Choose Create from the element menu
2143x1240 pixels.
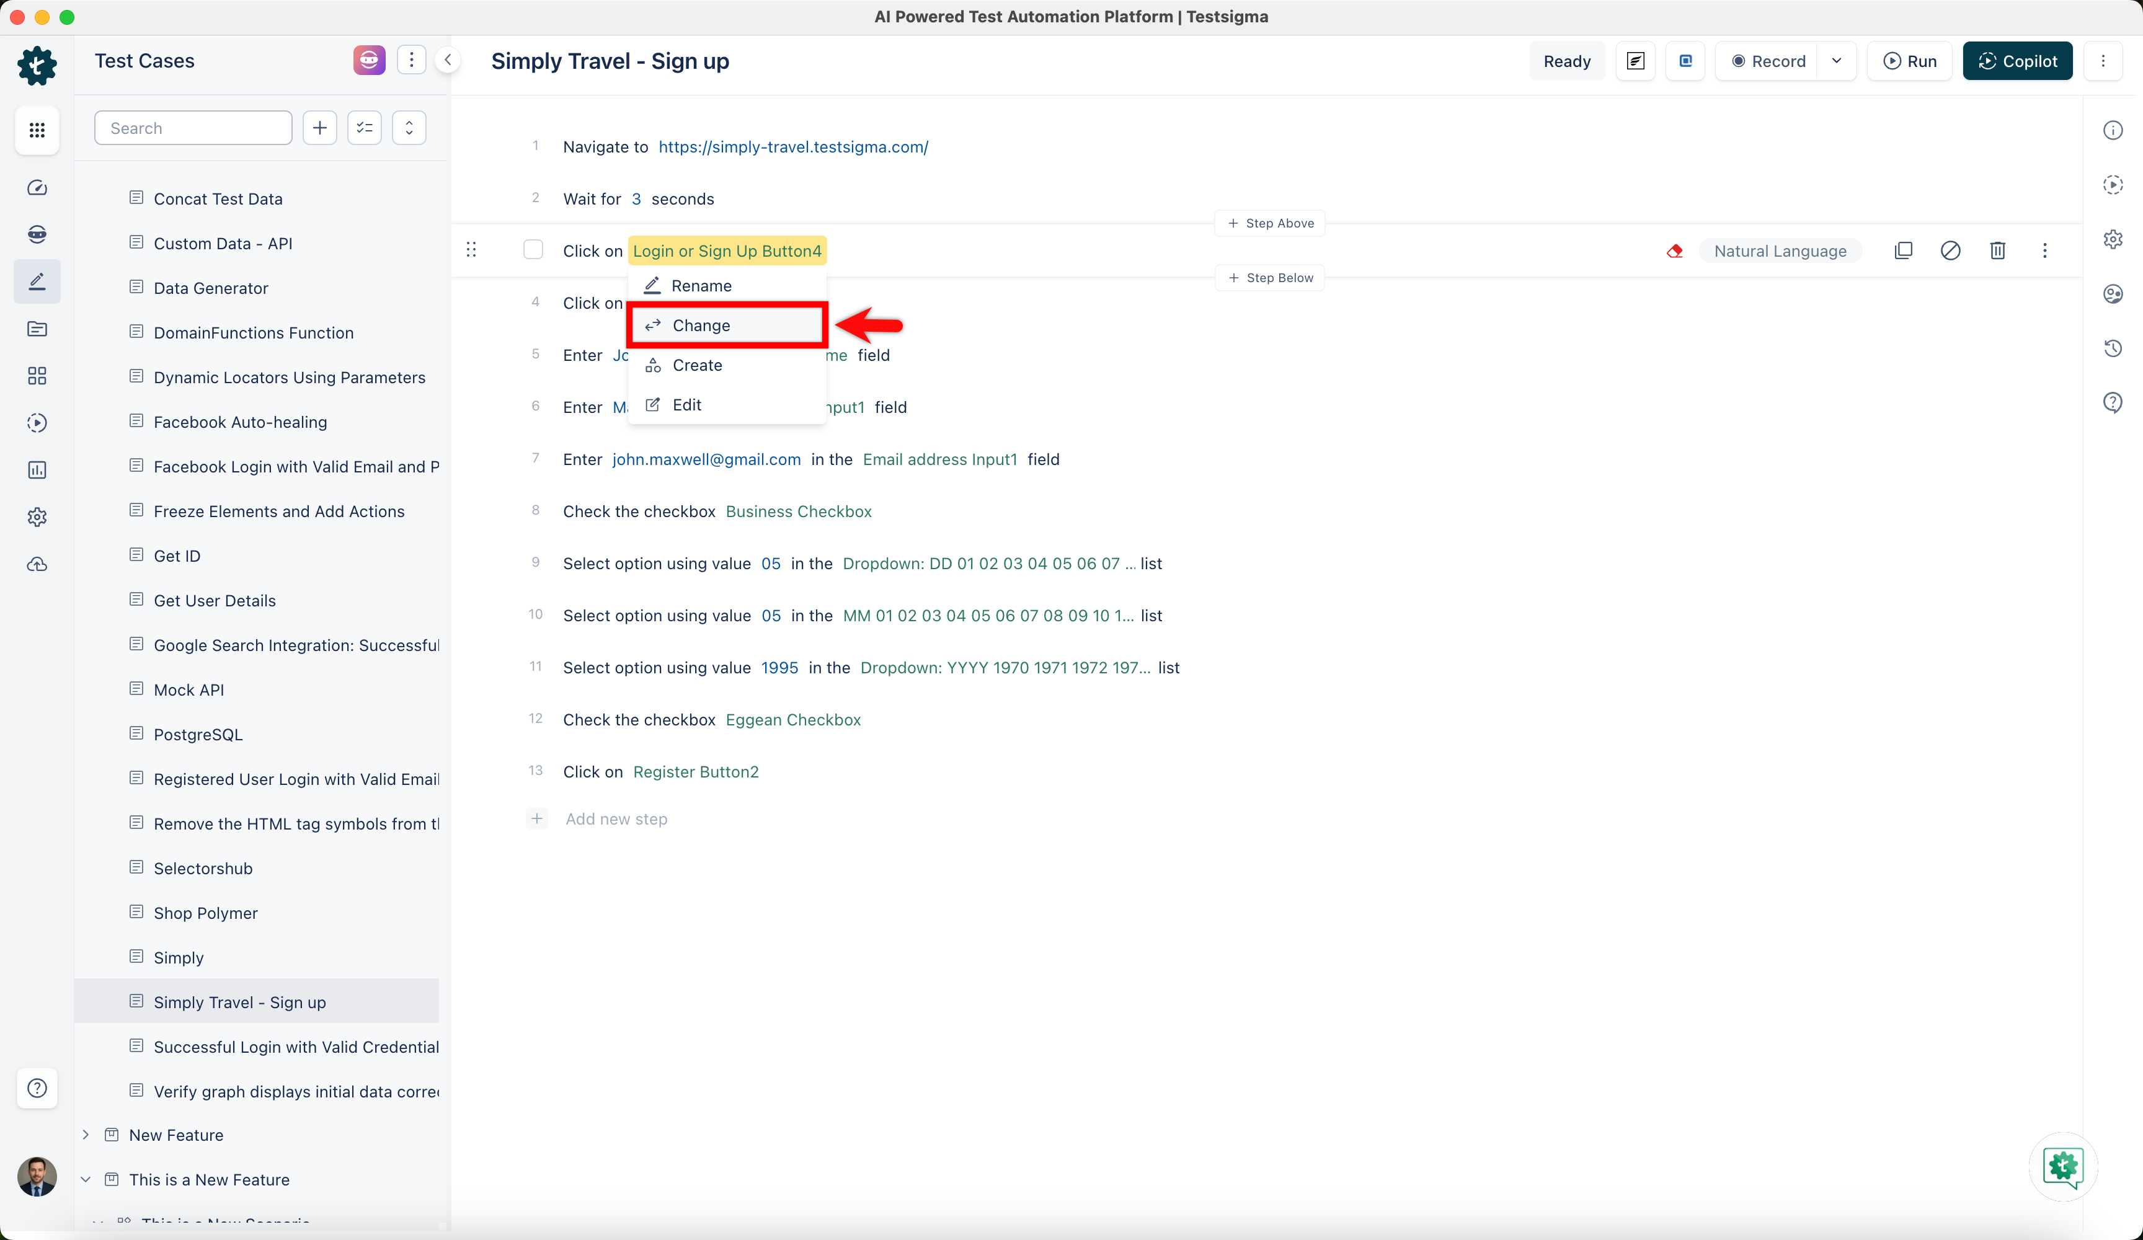click(x=727, y=365)
